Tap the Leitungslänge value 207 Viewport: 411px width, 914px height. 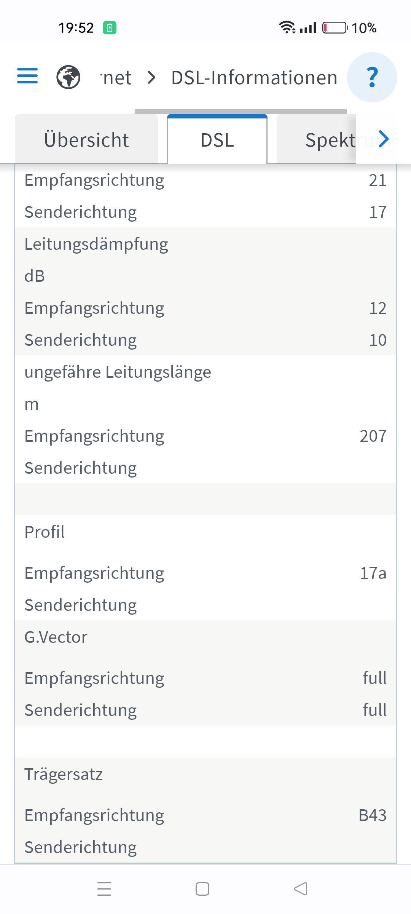pos(373,436)
